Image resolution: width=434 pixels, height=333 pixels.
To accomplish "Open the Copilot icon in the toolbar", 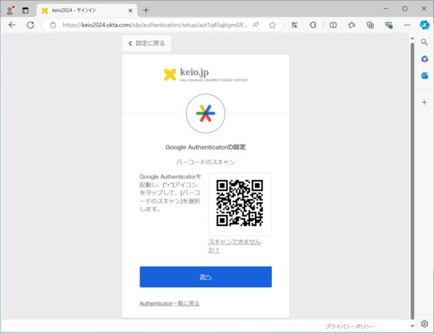I will 424,25.
